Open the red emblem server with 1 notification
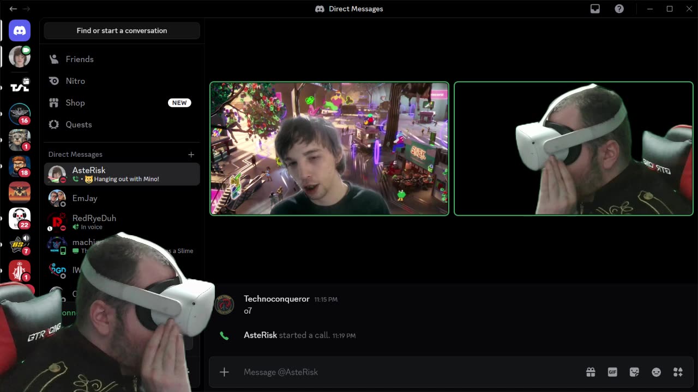 [20, 271]
